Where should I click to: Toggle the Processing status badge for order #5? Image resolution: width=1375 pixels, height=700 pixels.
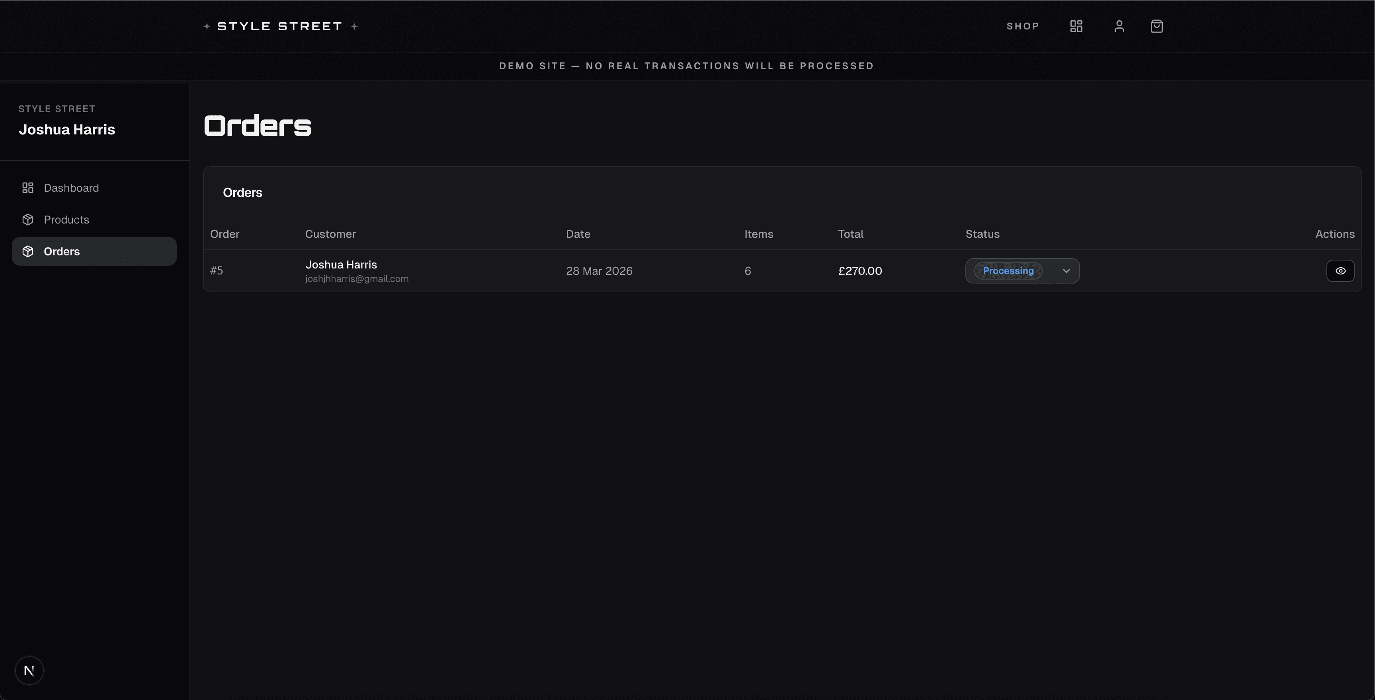point(1008,270)
